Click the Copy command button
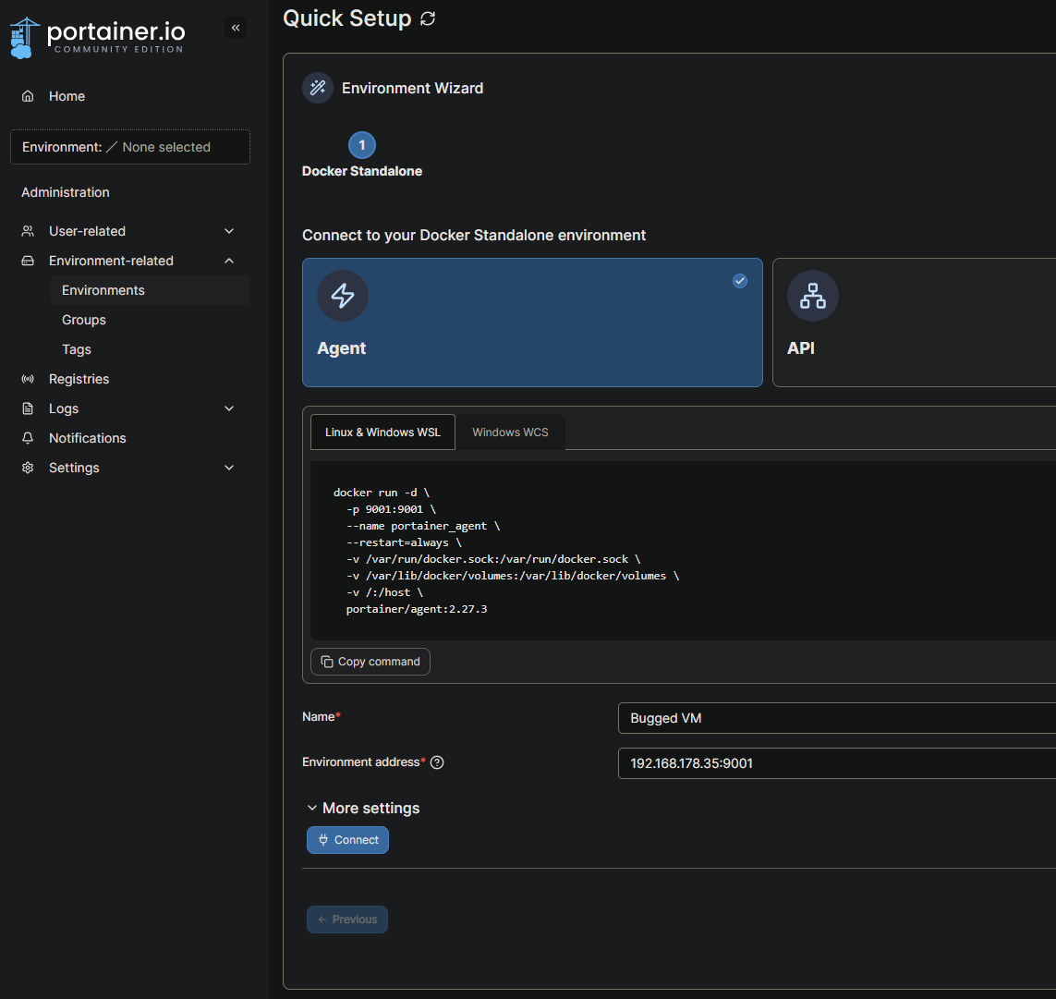Viewport: 1056px width, 999px height. pyautogui.click(x=370, y=662)
